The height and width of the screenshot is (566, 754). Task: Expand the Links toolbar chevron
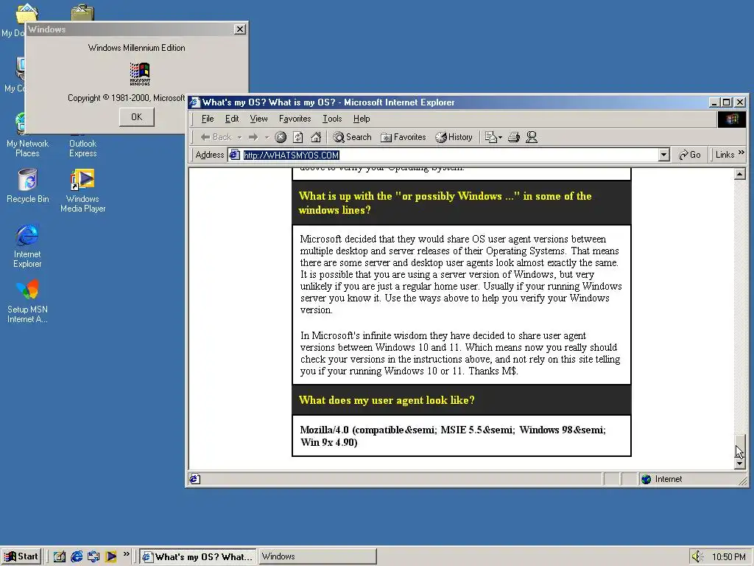click(x=741, y=153)
